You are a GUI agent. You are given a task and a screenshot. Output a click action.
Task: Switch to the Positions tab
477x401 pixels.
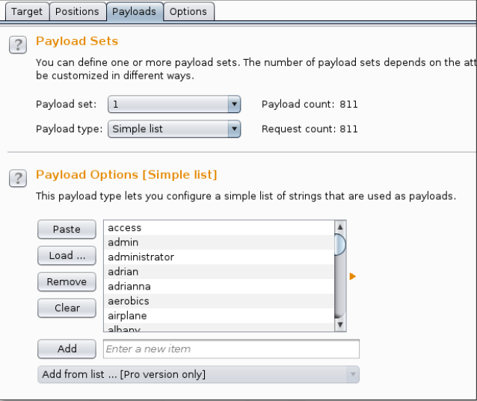[77, 11]
